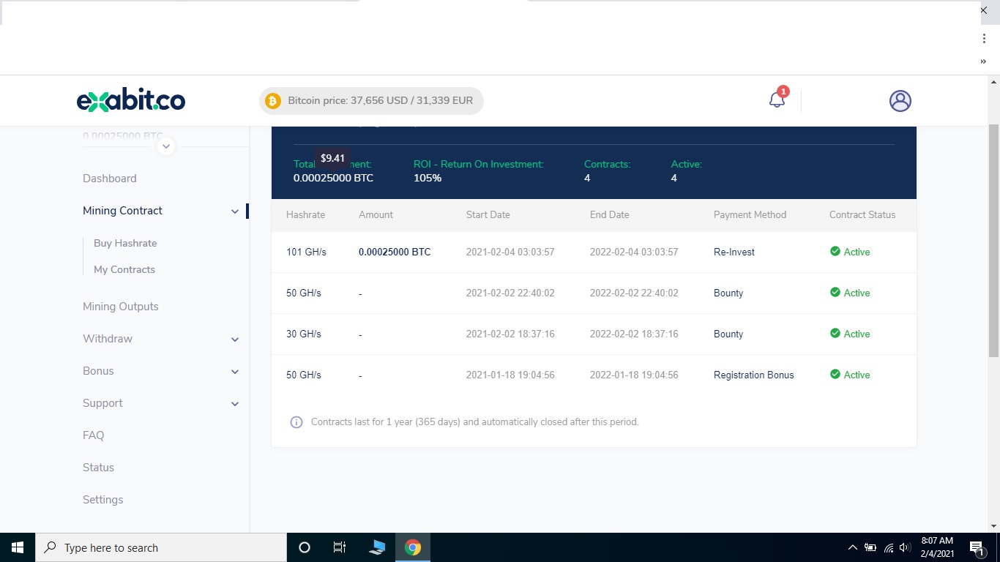The height and width of the screenshot is (562, 1000).
Task: Open the FAQ page
Action: (x=94, y=435)
